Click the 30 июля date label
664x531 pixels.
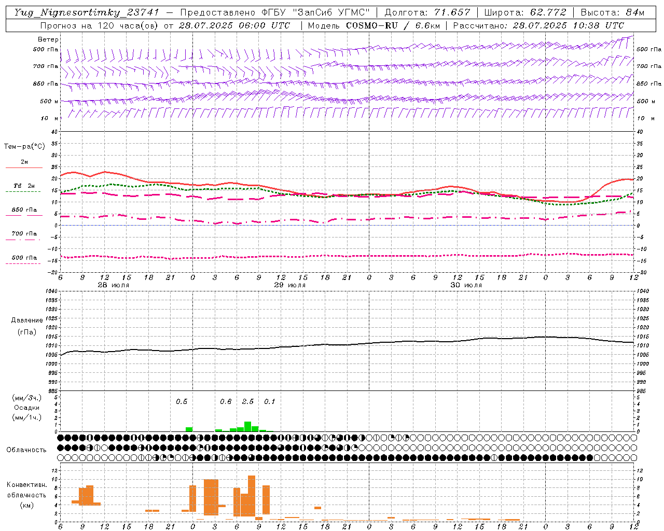point(466,285)
